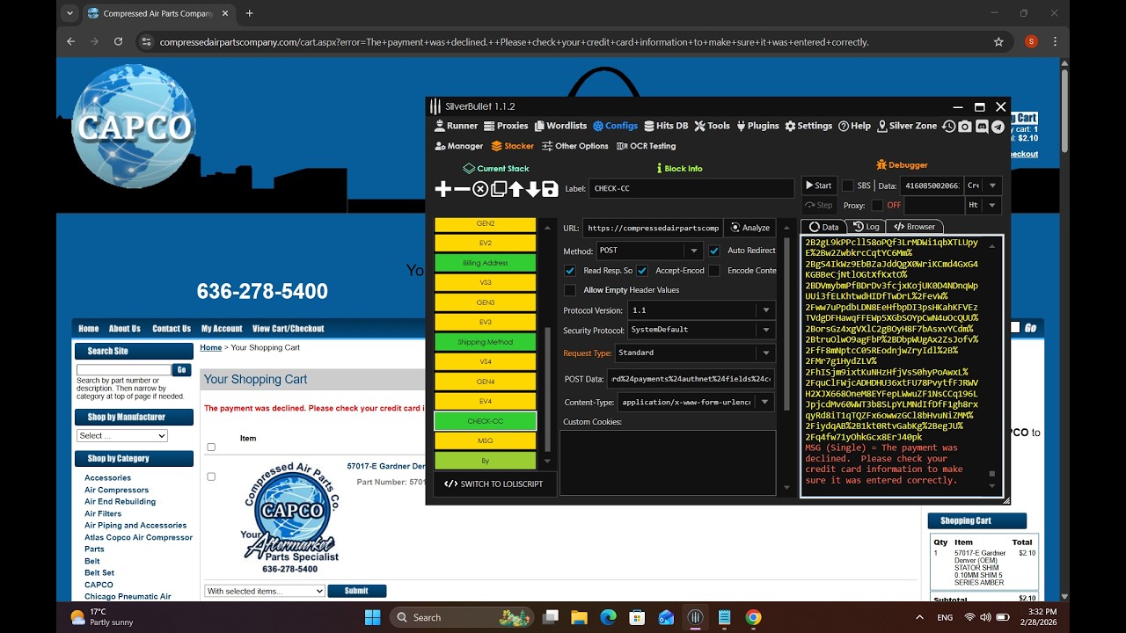Click the Analyze button next to URL
This screenshot has width=1126, height=633.
click(x=750, y=228)
